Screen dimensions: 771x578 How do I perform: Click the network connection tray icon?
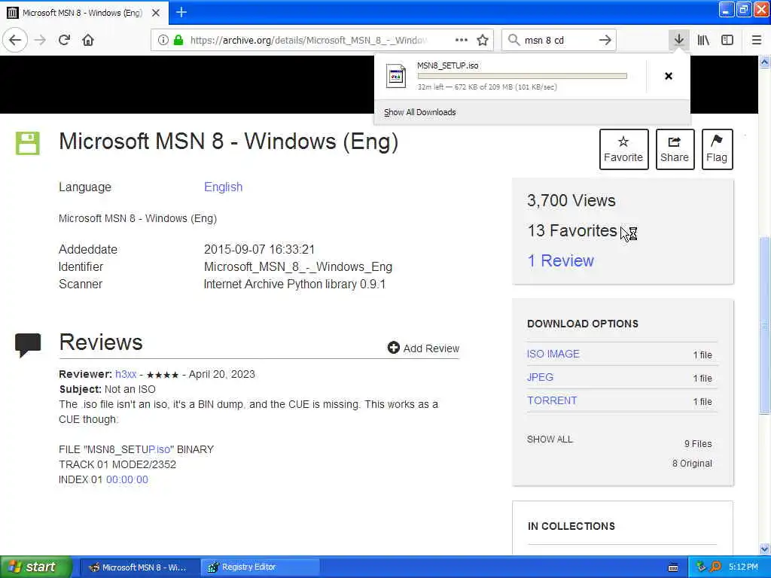701,567
